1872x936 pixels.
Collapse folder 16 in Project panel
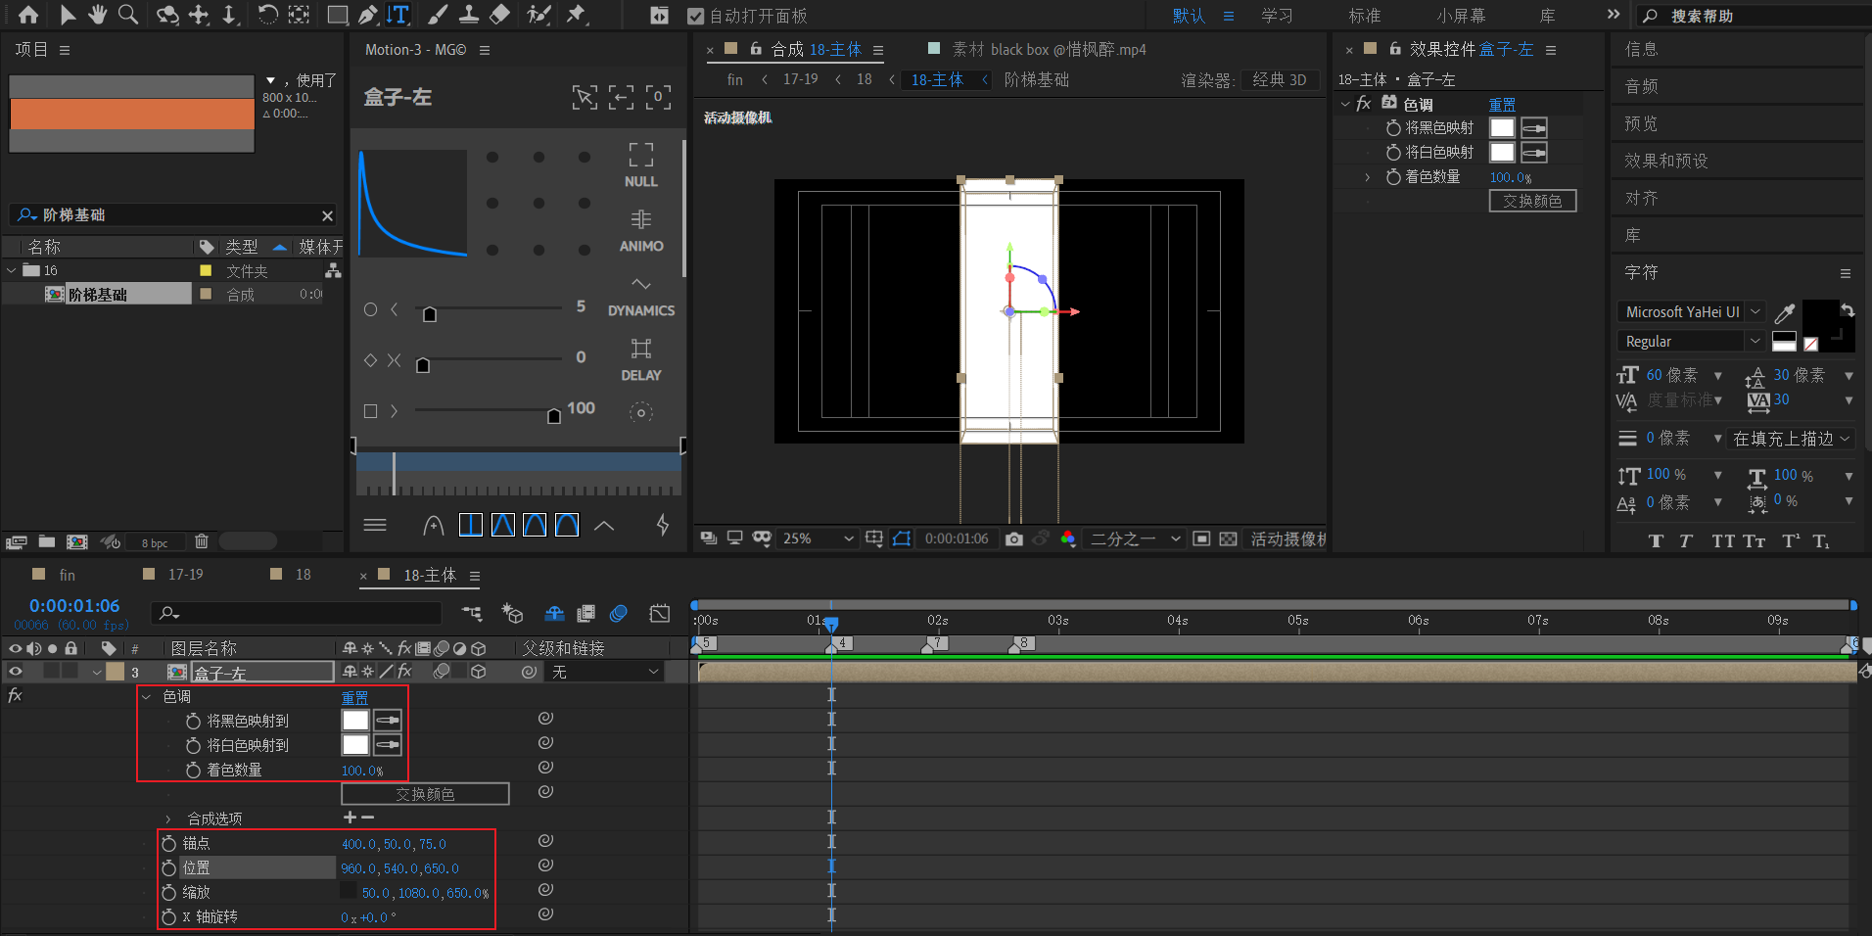(11, 270)
